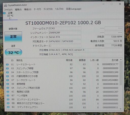Click status orb for 05 代替処理済のセクタ数 row
Image resolution: width=130 pixels, height=115 pixels.
(x=8, y=76)
